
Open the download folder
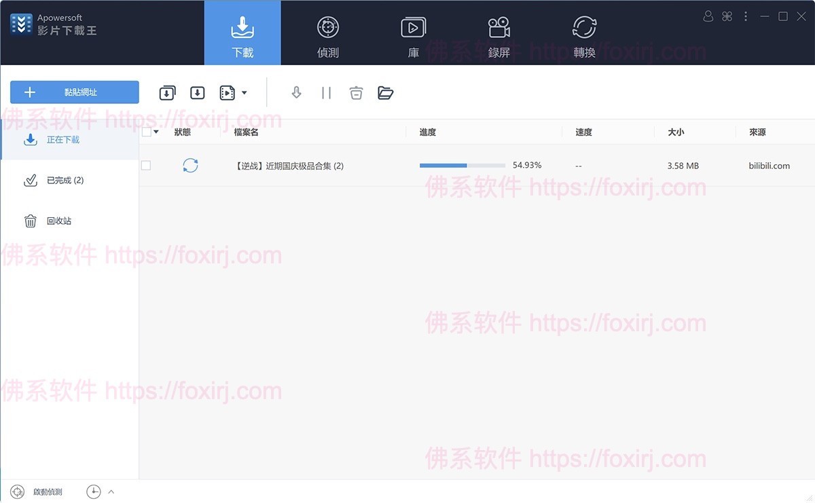click(x=386, y=92)
